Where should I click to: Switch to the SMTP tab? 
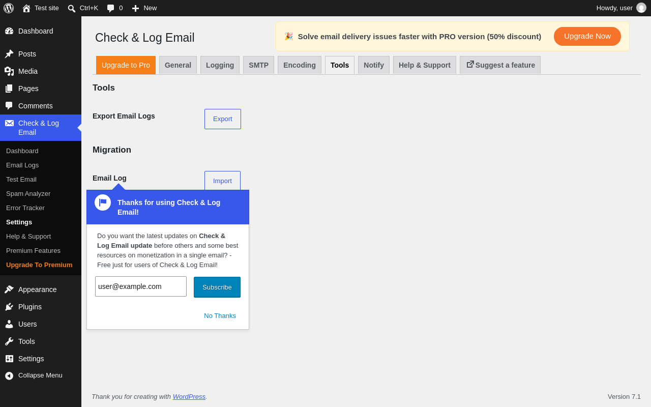pyautogui.click(x=258, y=65)
